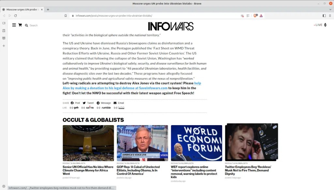Viewport: 334px width, 190px height.
Task: Share the article via Tweet
Action: pos(88,103)
